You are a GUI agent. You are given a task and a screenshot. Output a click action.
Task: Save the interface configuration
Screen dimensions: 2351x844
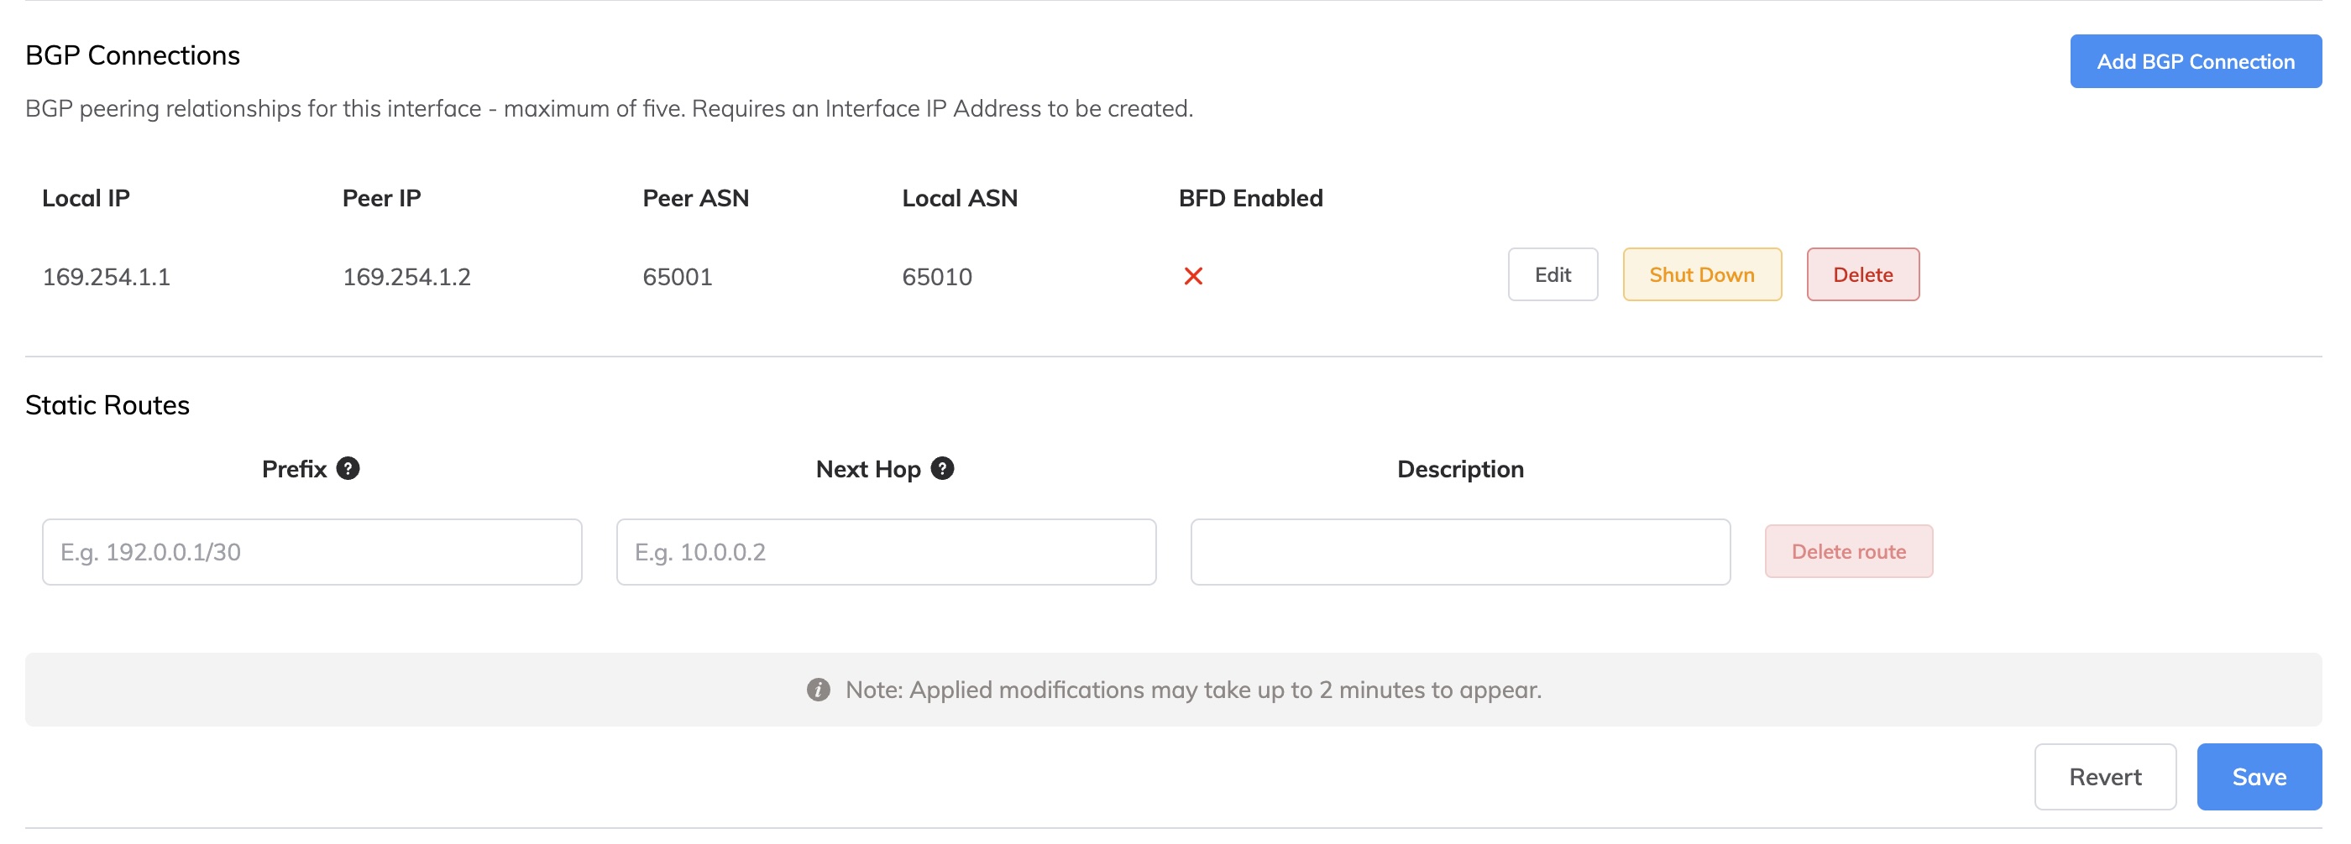point(2258,777)
